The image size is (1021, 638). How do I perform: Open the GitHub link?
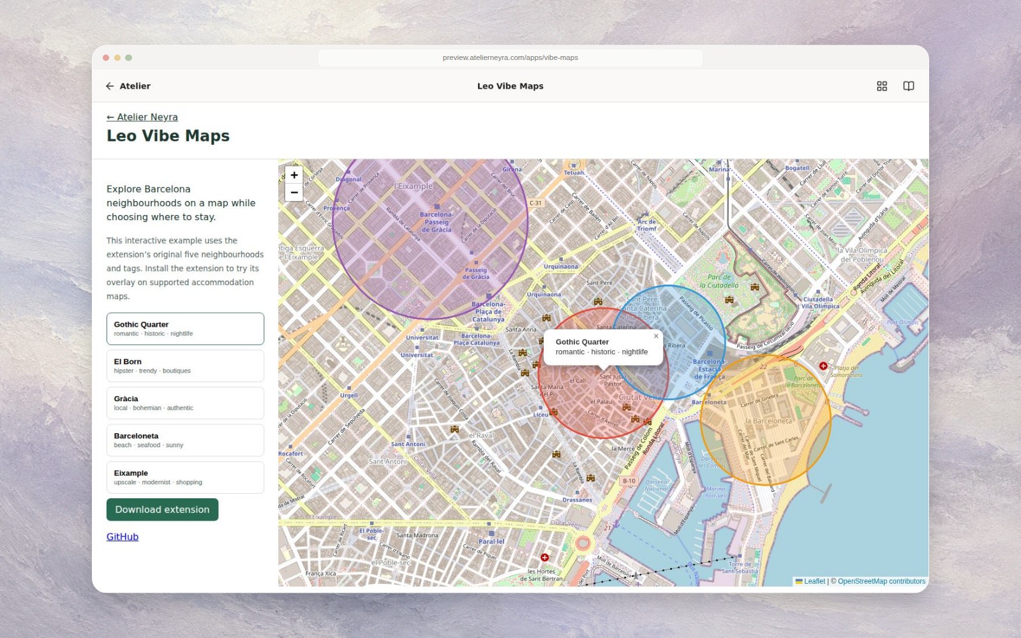tap(123, 537)
